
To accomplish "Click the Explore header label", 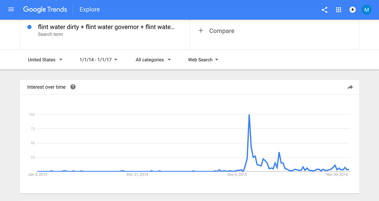I will click(90, 9).
